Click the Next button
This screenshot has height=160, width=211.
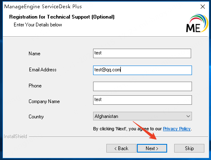click(152, 148)
